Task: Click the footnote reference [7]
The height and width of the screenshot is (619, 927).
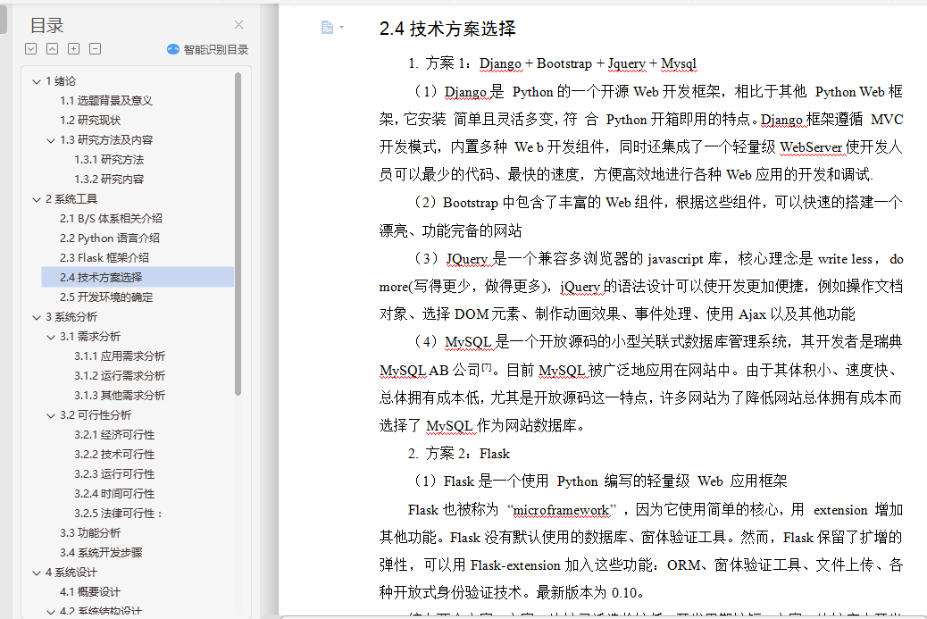Action: [x=486, y=367]
